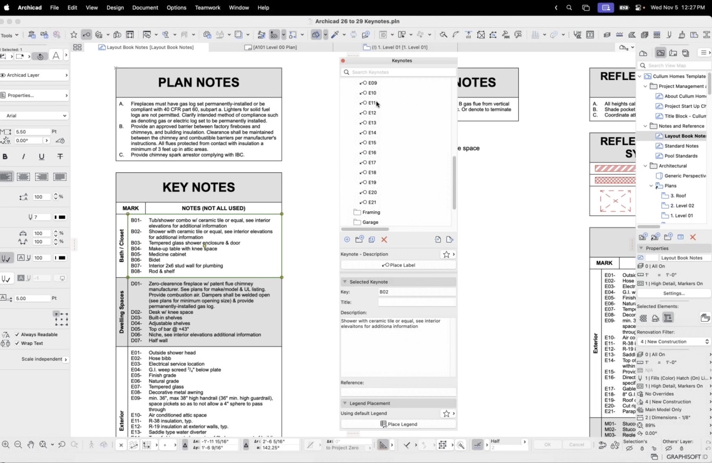This screenshot has width=712, height=463.
Task: Click macOS Spotlight search icon
Action: tap(569, 7)
